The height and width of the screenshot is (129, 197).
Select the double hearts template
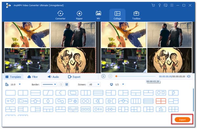coord(11,101)
